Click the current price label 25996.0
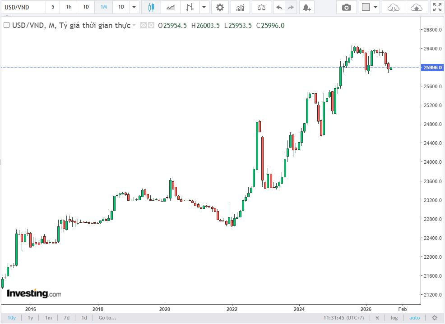The height and width of the screenshot is (324, 445). [432, 67]
